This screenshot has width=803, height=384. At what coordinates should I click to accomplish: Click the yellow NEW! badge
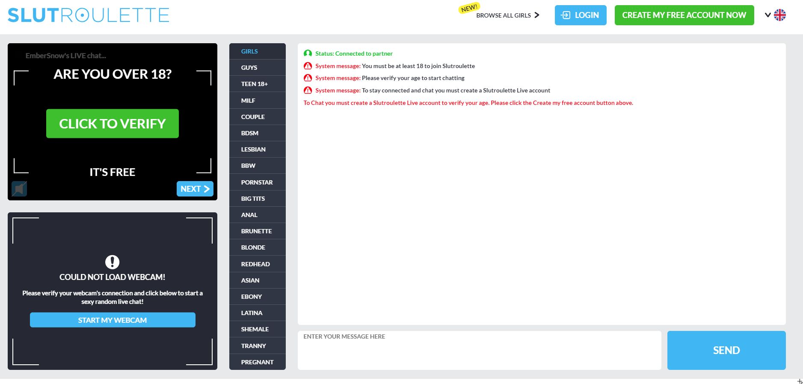click(x=469, y=8)
